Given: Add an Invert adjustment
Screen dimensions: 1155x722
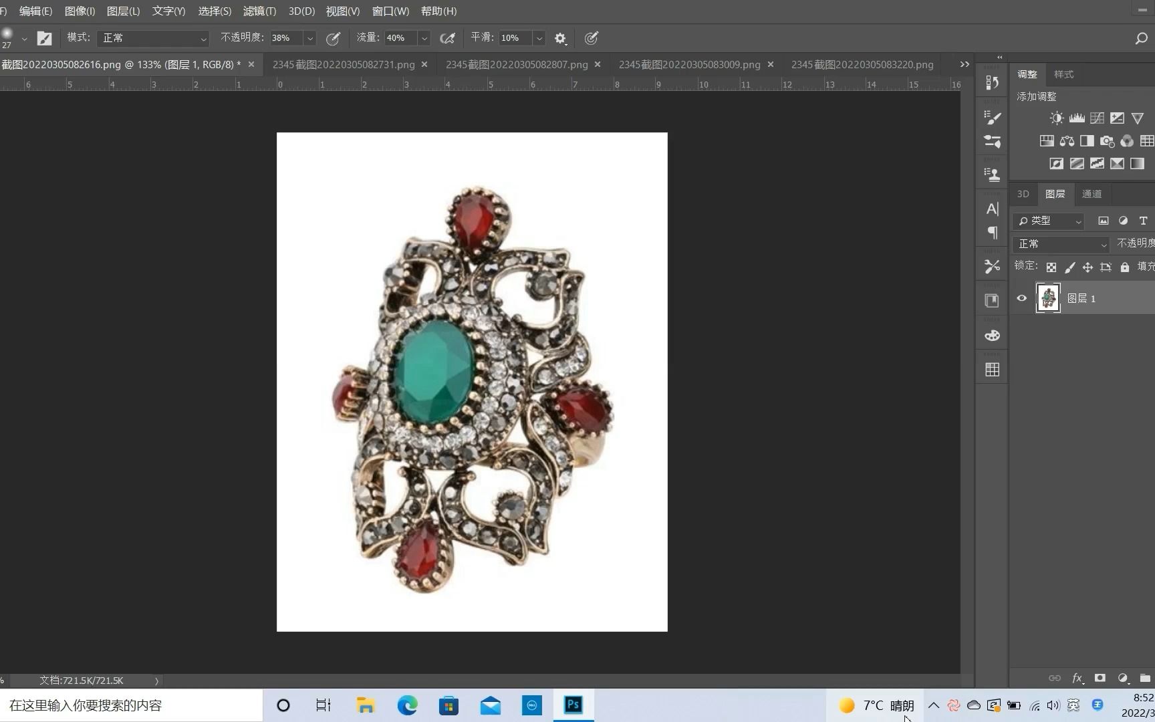Looking at the screenshot, I should pyautogui.click(x=1056, y=164).
